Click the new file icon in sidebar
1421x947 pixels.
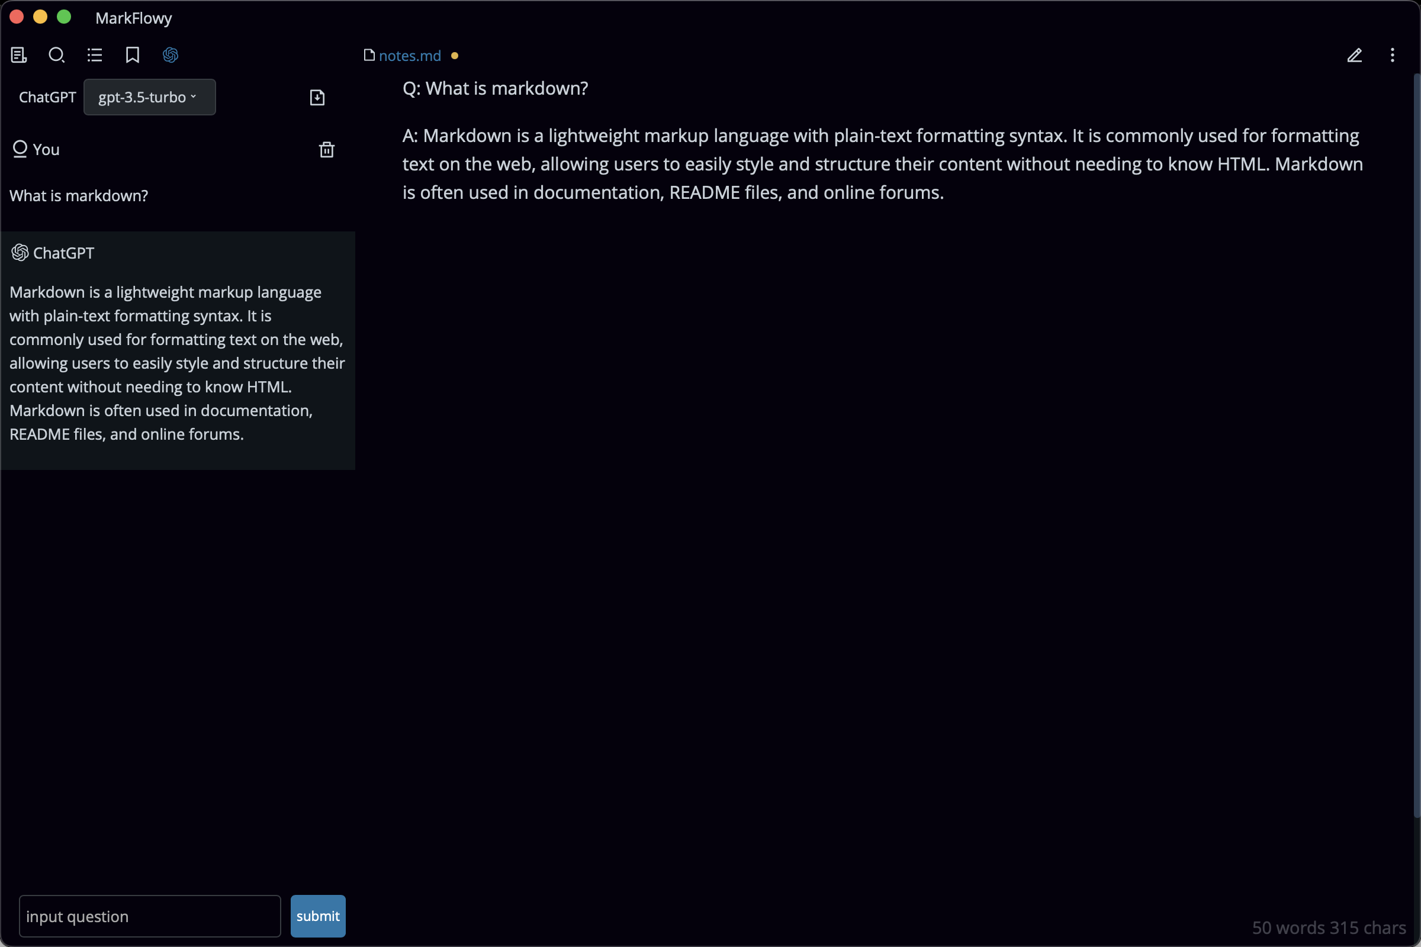point(317,97)
